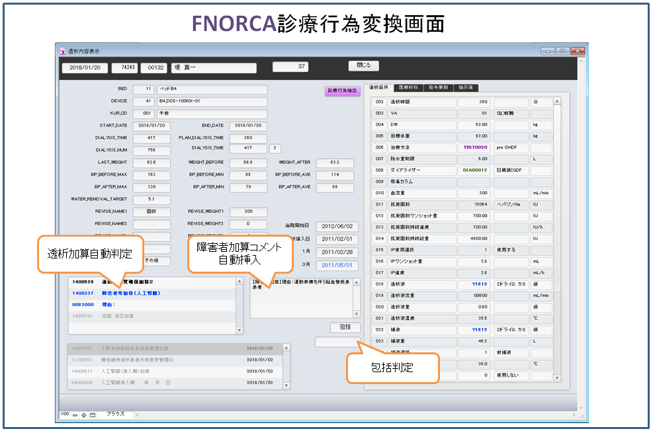The width and height of the screenshot is (651, 431).
Task: Click the green code DIA00012 in row 008
Action: click(474, 171)
